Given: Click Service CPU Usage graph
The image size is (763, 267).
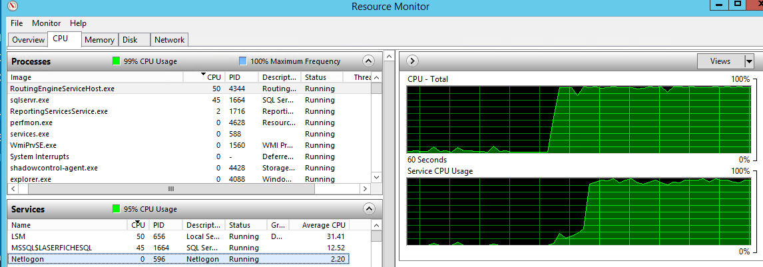Looking at the screenshot, I should (579, 212).
